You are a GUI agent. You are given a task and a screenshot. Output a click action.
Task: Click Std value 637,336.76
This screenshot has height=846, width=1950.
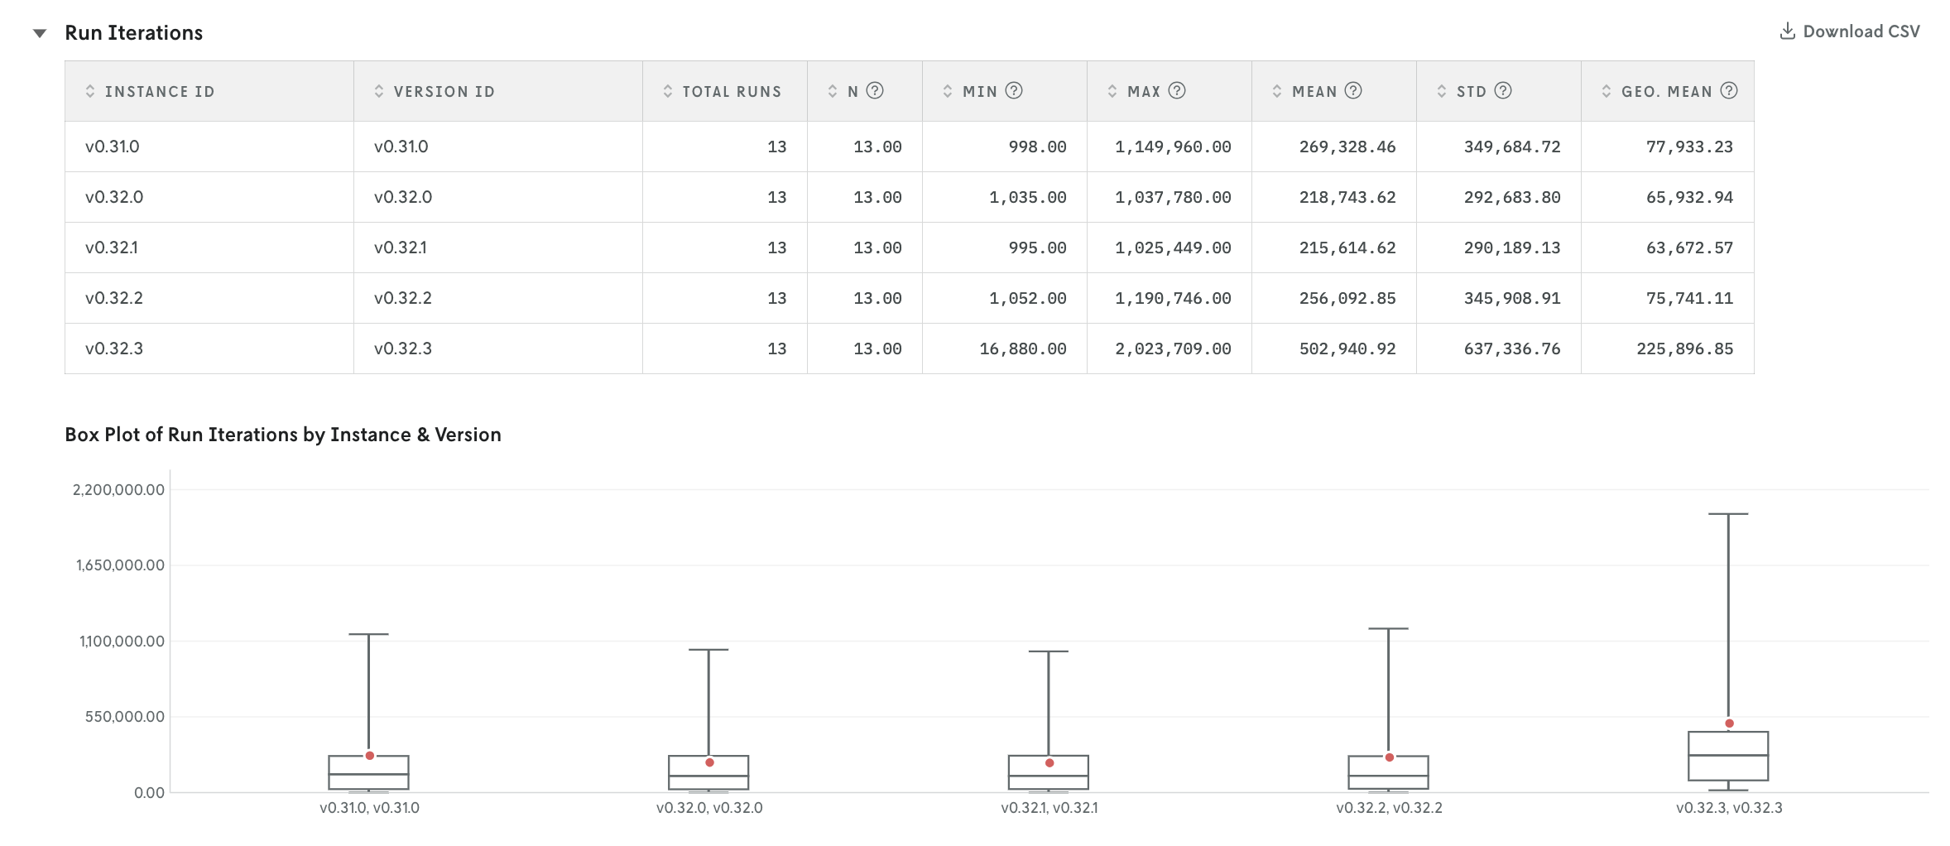pos(1512,348)
